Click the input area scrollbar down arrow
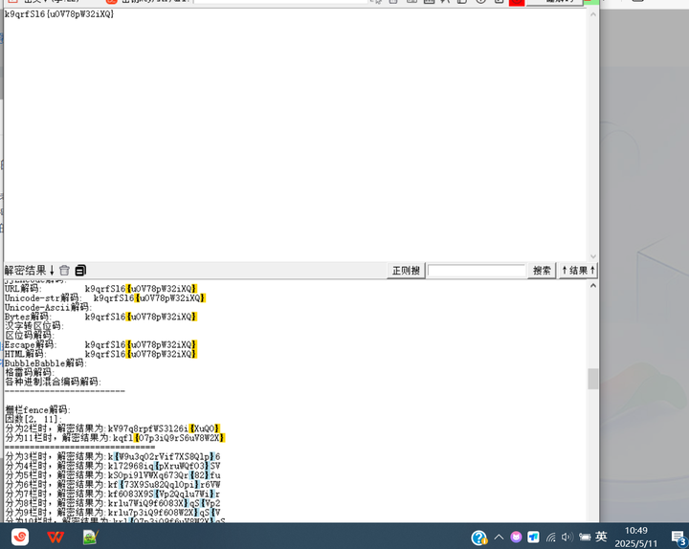This screenshot has width=689, height=549. point(592,256)
